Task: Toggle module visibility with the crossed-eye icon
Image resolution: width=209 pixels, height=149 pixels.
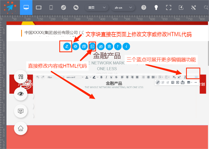Action: pyautogui.click(x=101, y=46)
